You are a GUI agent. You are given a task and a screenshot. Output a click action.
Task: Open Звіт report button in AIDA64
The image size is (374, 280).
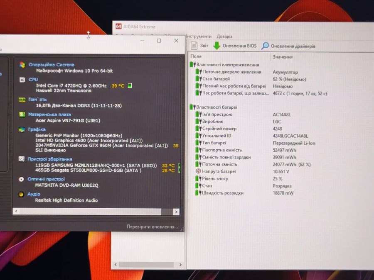tap(199, 46)
